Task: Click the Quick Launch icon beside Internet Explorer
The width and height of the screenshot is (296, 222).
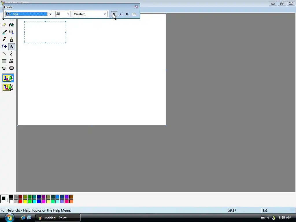Action: click(29, 218)
